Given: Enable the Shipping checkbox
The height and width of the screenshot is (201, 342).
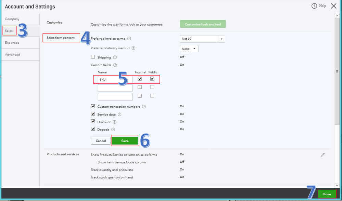Looking at the screenshot, I should pyautogui.click(x=93, y=57).
